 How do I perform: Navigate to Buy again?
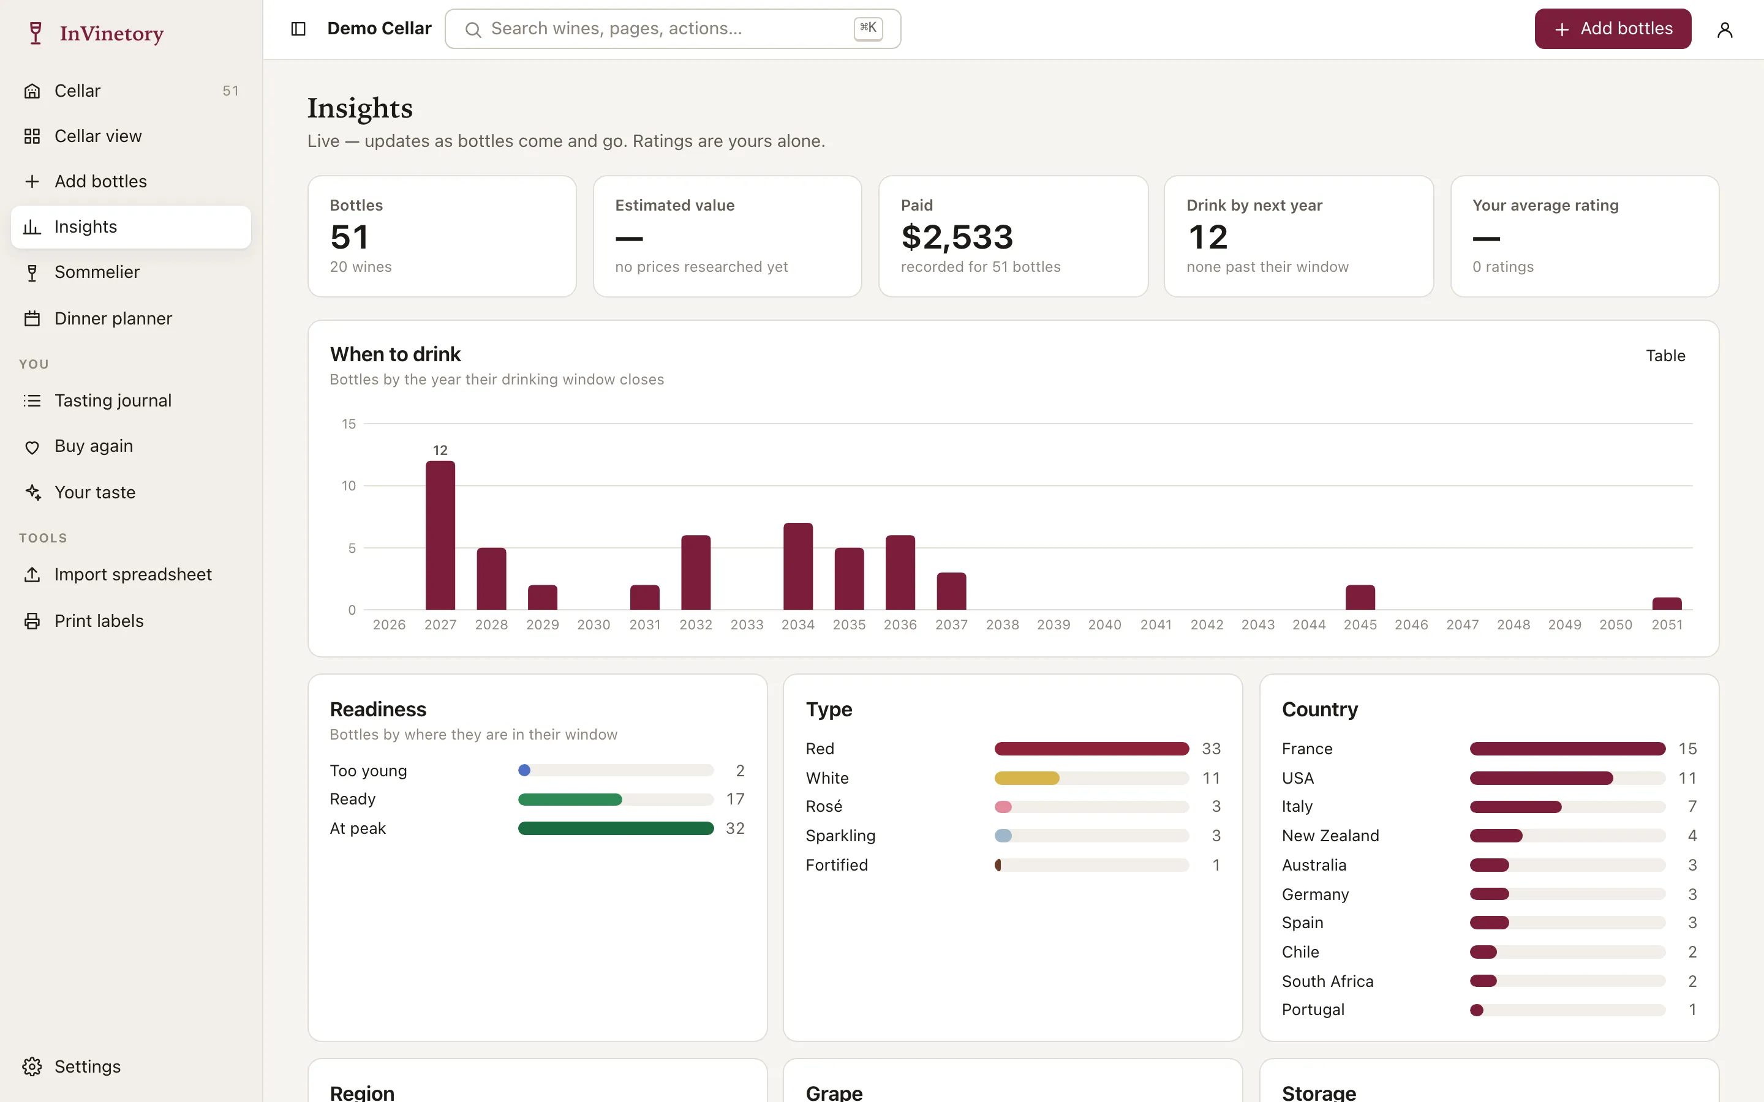pyautogui.click(x=131, y=447)
